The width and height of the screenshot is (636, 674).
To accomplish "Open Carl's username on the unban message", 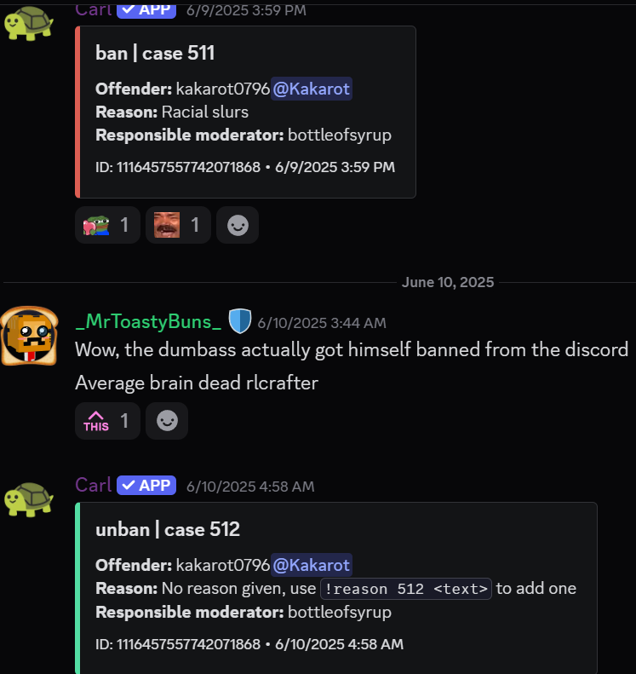I will tap(93, 485).
